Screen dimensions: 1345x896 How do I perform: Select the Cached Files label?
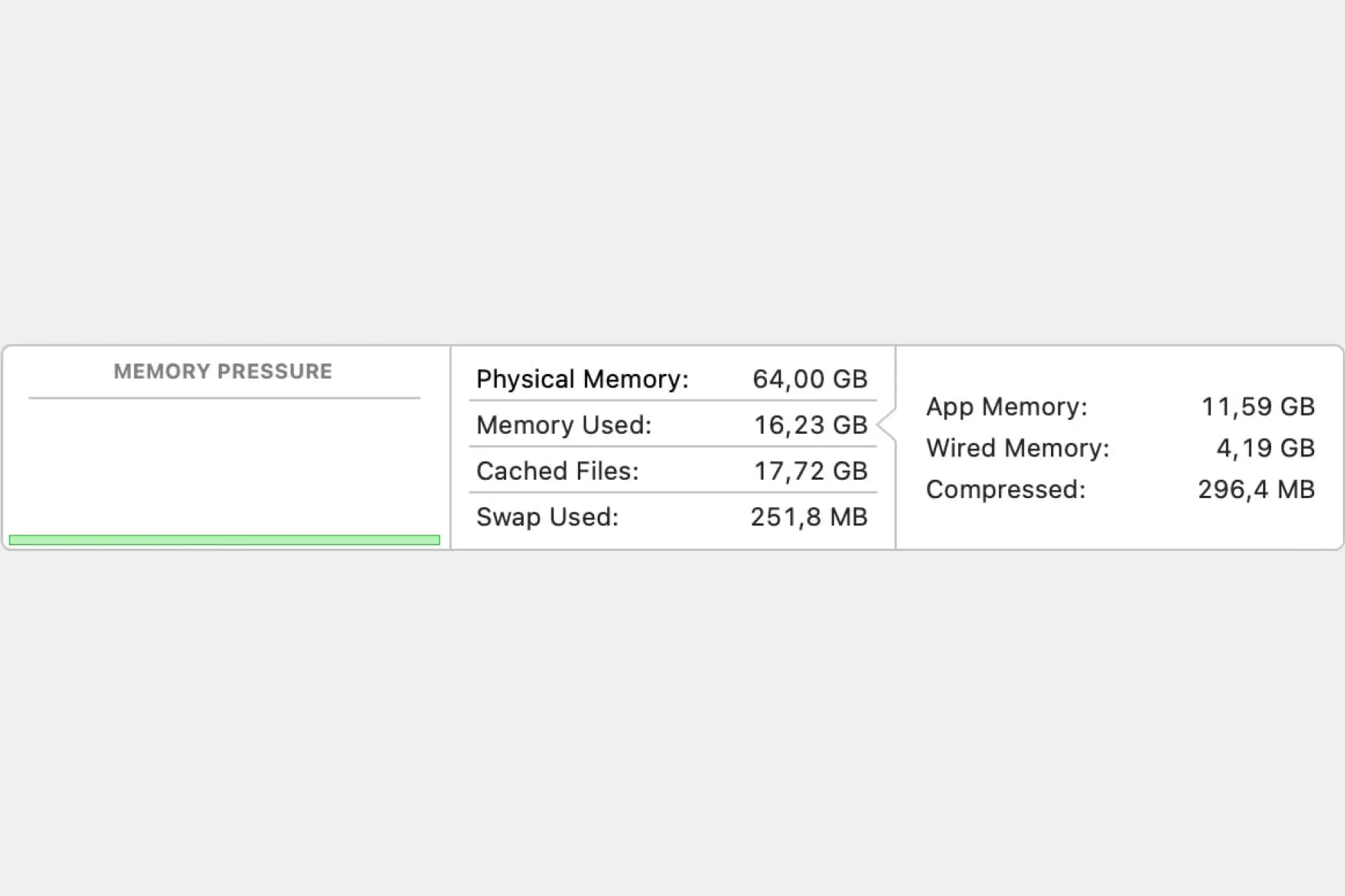pos(558,471)
